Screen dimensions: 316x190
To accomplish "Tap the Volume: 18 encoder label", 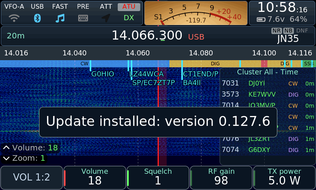I will pos(35,148).
